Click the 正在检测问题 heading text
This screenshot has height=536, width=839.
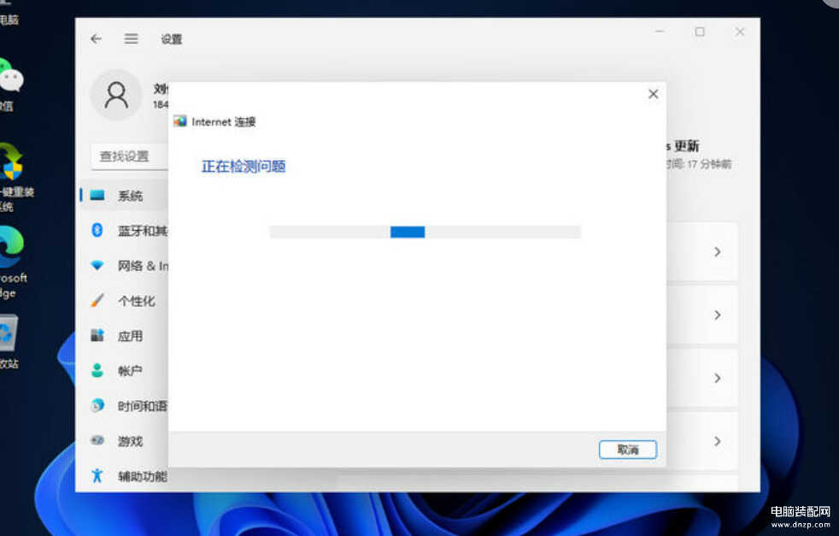pos(243,167)
